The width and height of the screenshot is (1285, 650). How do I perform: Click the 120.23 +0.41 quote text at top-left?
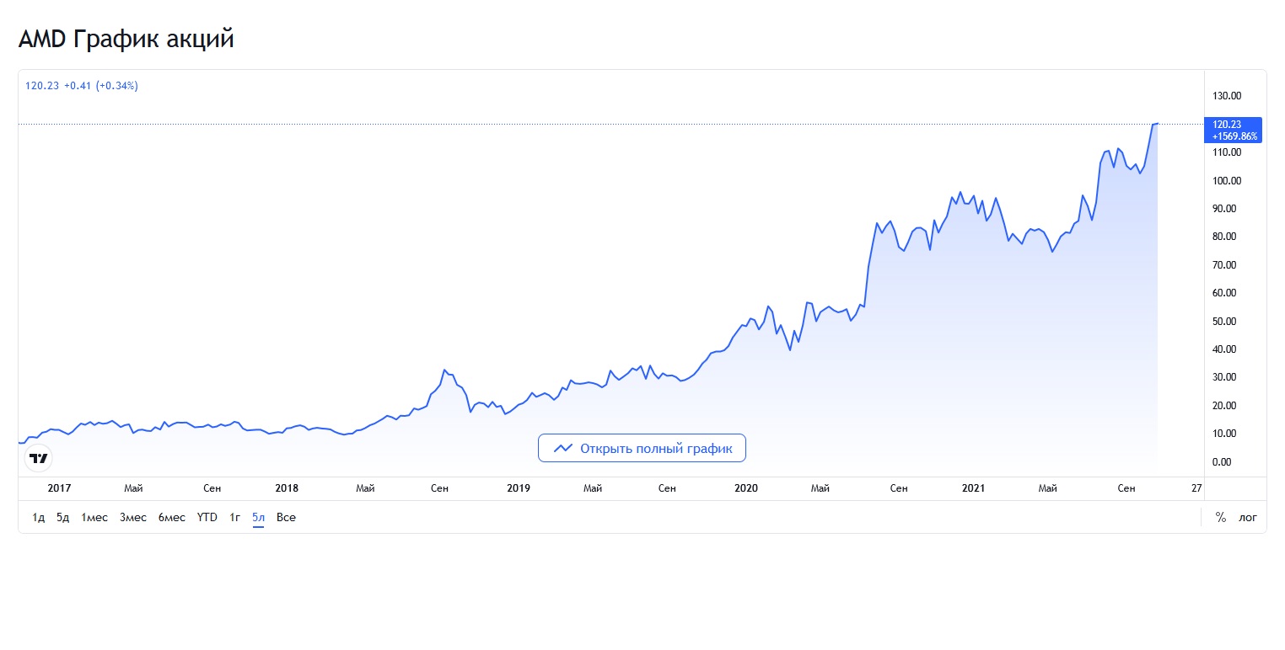point(82,86)
